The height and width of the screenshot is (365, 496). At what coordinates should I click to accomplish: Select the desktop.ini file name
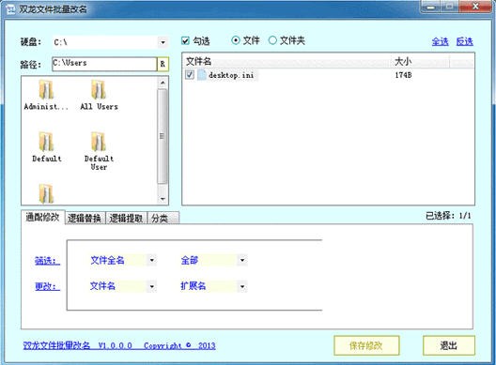pos(231,75)
